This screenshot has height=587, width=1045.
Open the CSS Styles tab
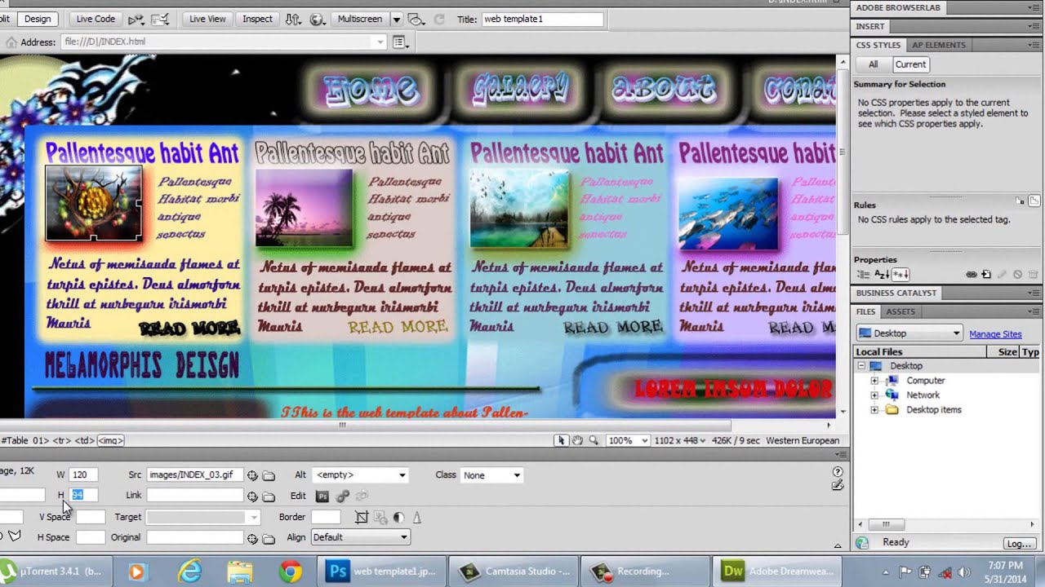pyautogui.click(x=878, y=45)
